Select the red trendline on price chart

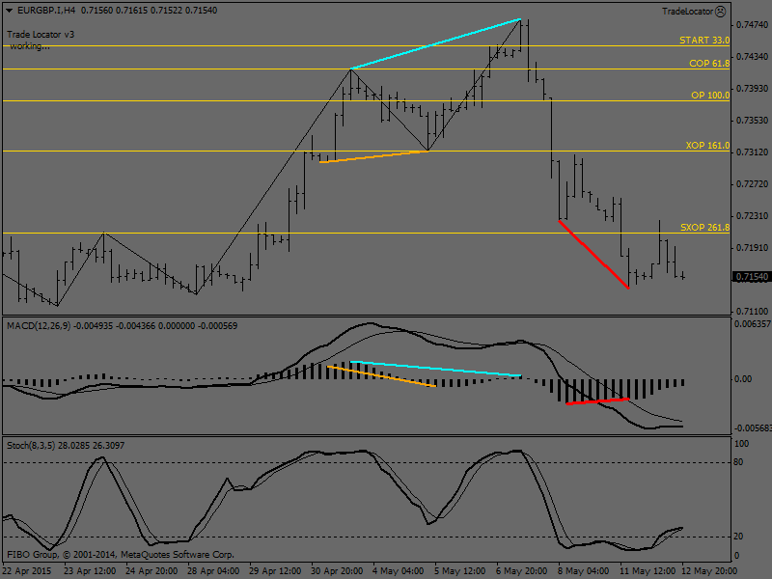(594, 255)
